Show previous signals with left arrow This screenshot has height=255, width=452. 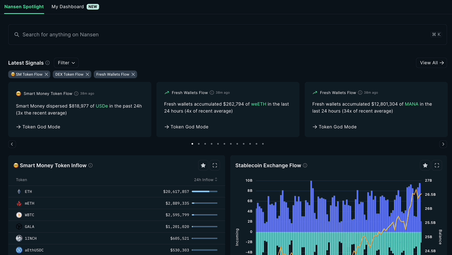click(12, 144)
